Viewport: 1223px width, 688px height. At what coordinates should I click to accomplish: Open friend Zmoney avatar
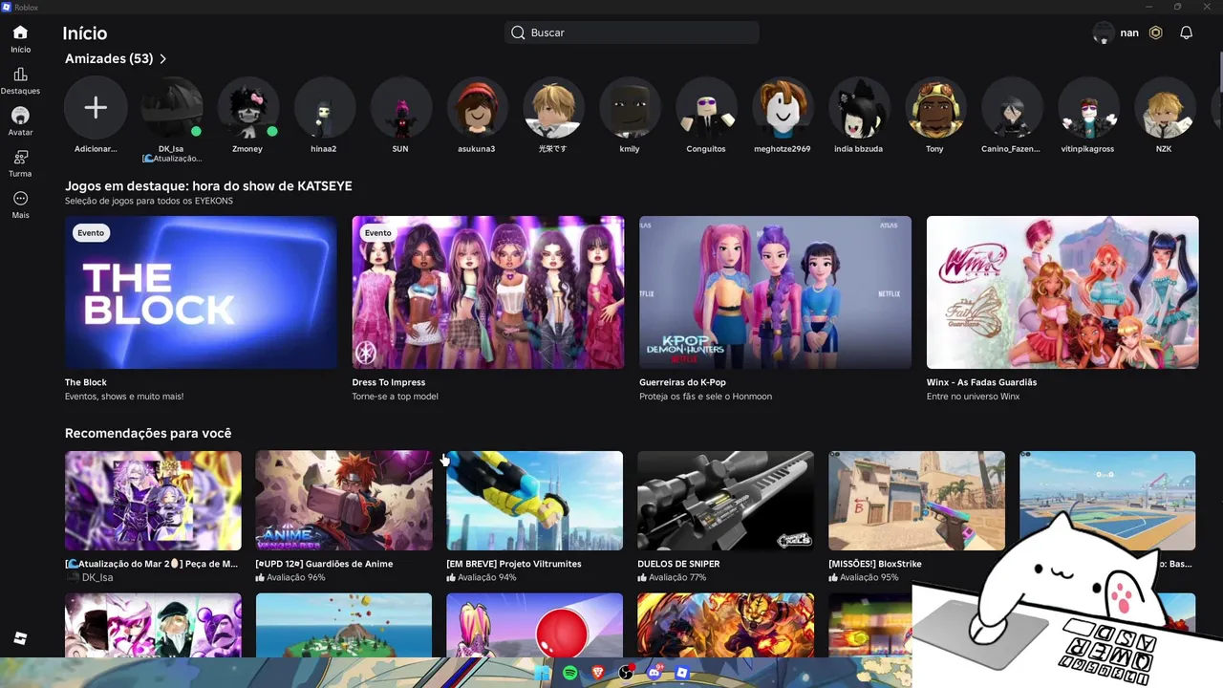click(248, 107)
